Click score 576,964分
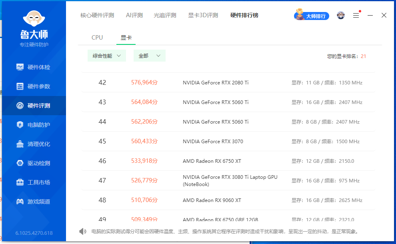The width and height of the screenshot is (396, 244). (x=144, y=82)
